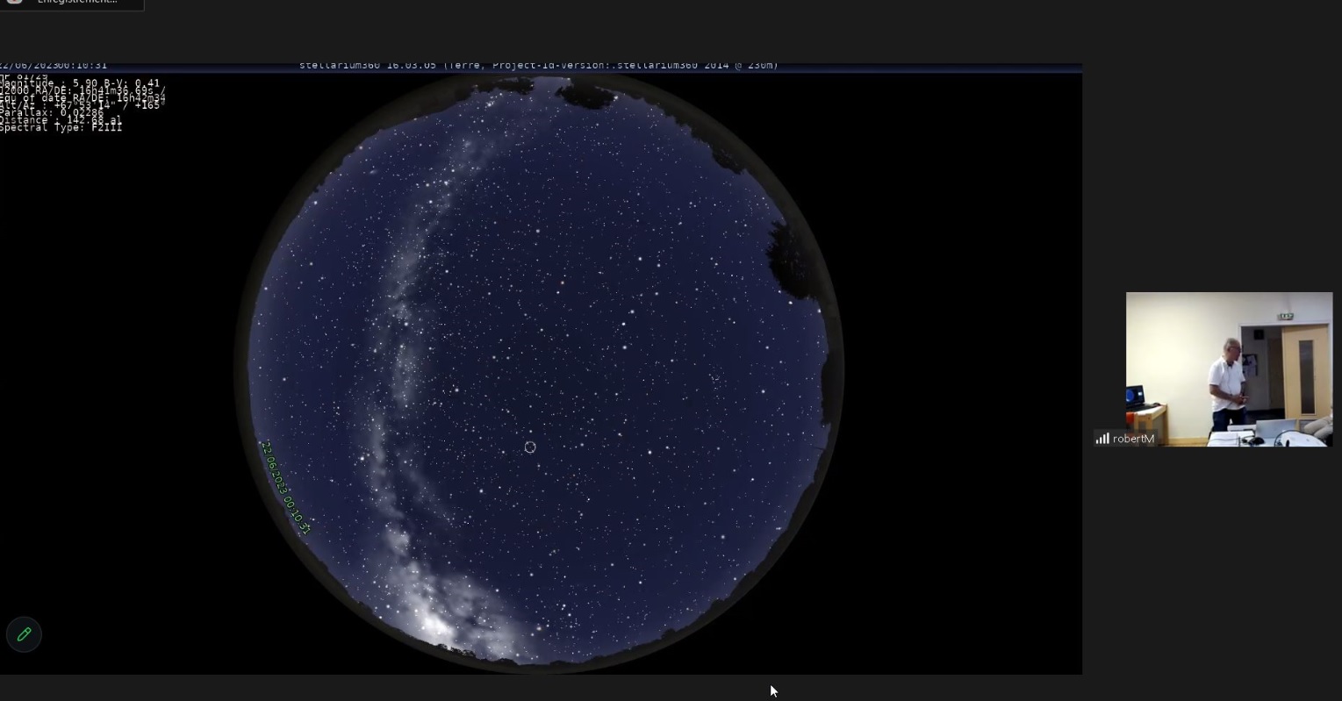This screenshot has width=1342, height=701.
Task: Click the 'Spectral Type: F2III' info line
Action: tap(61, 128)
